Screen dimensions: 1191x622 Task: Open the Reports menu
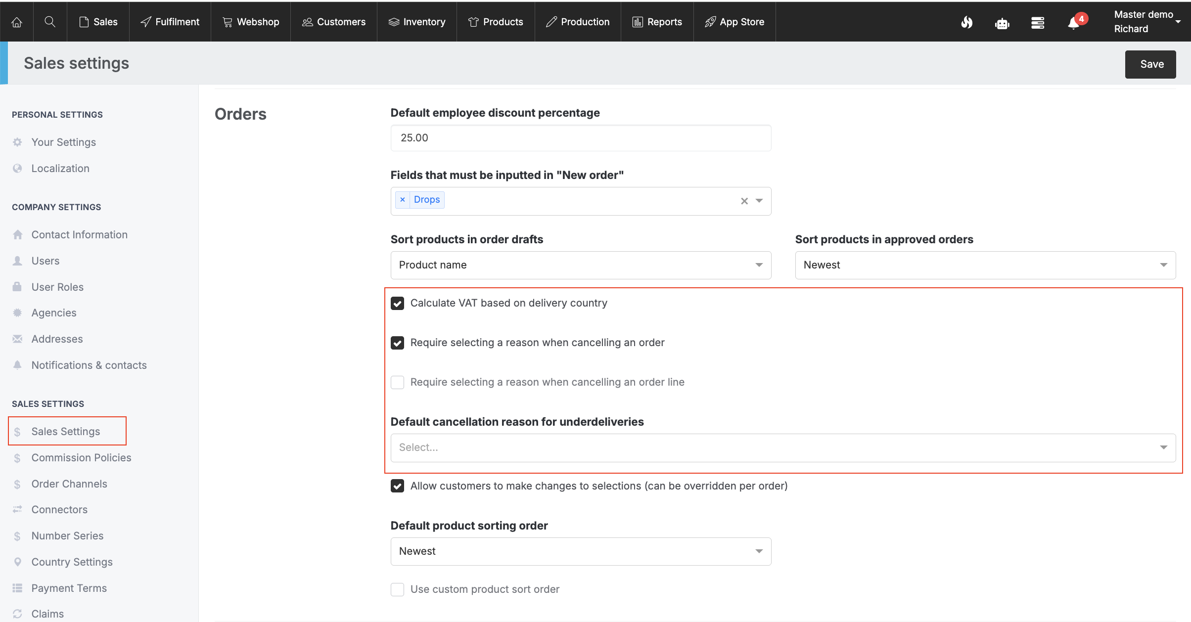pyautogui.click(x=657, y=22)
